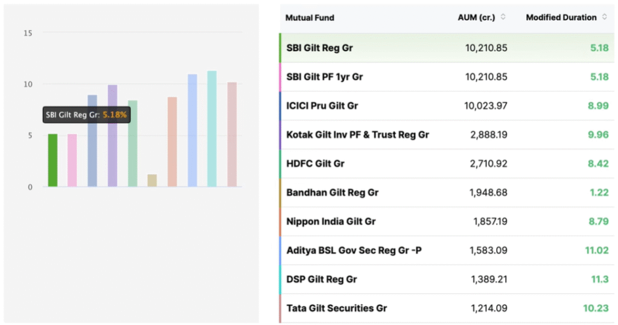Click modified duration value 11.3

(600, 279)
